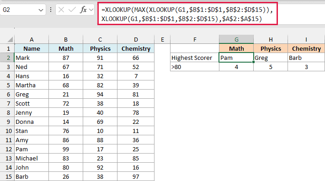Viewport: 325px width, 181px height.
Task: Click Hans's Chemistry score 7
Action: point(136,76)
